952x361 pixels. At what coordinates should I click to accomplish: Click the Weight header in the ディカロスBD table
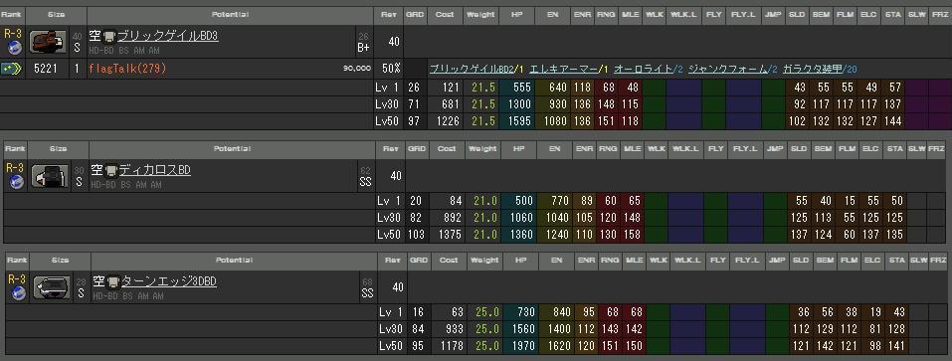pos(483,148)
